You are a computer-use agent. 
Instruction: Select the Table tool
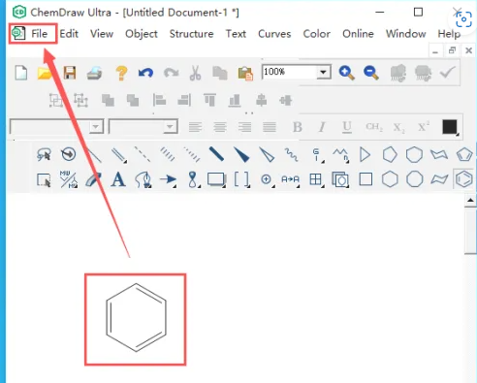point(315,179)
